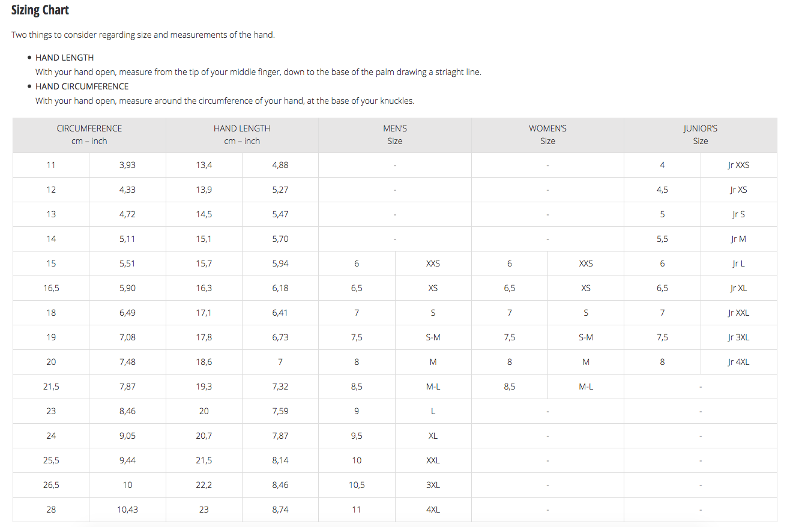Select the 22,2 cm hand length cell
The height and width of the screenshot is (527, 790).
(204, 485)
